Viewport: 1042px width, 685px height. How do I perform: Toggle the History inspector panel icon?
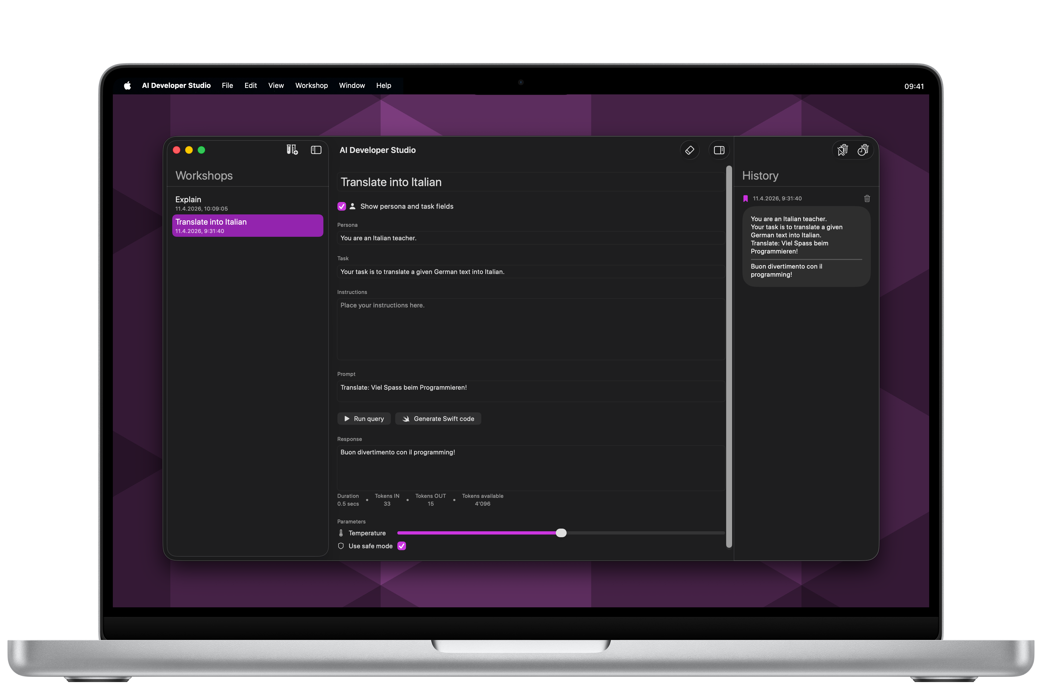click(x=719, y=150)
